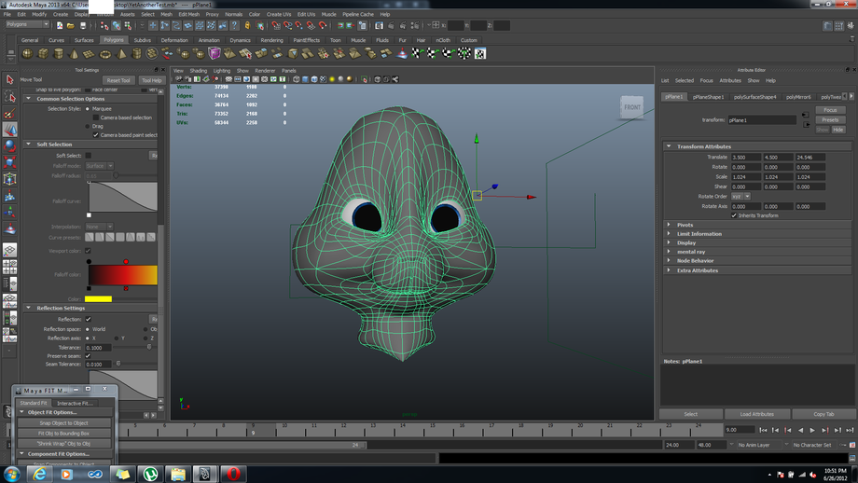Click Load Attributes button
This screenshot has height=483, width=858.
[756, 414]
